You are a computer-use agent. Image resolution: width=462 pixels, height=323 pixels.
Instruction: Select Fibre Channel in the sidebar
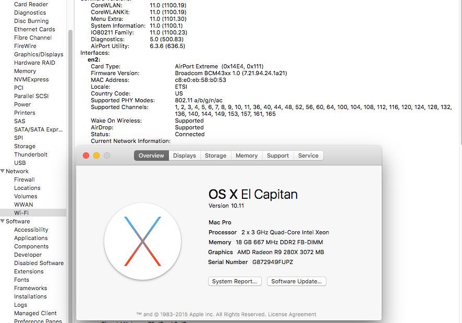[33, 38]
